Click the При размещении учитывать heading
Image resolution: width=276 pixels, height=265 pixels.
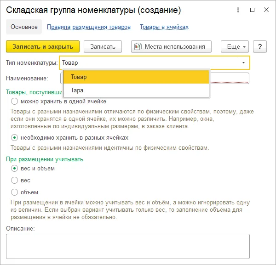click(45, 159)
